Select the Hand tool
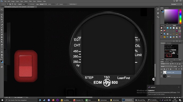183x102 pixels. [x=2, y=55]
